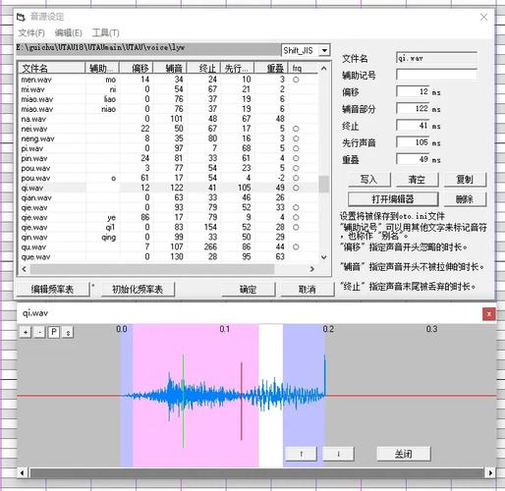Click the 编辑频率表 button
This screenshot has width=505, height=491.
53,289
